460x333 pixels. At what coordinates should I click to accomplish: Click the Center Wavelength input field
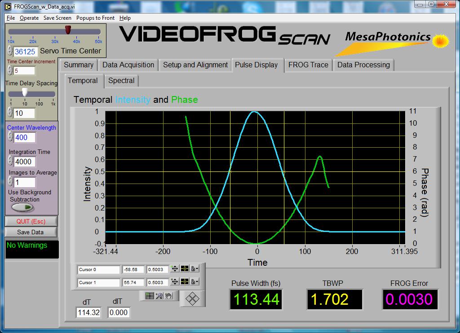click(x=25, y=138)
